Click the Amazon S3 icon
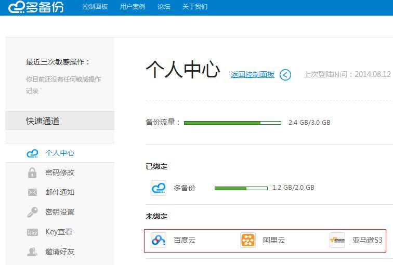The height and width of the screenshot is (265, 393). (337, 240)
